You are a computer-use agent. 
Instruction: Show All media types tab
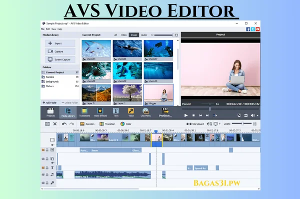tap(115, 35)
